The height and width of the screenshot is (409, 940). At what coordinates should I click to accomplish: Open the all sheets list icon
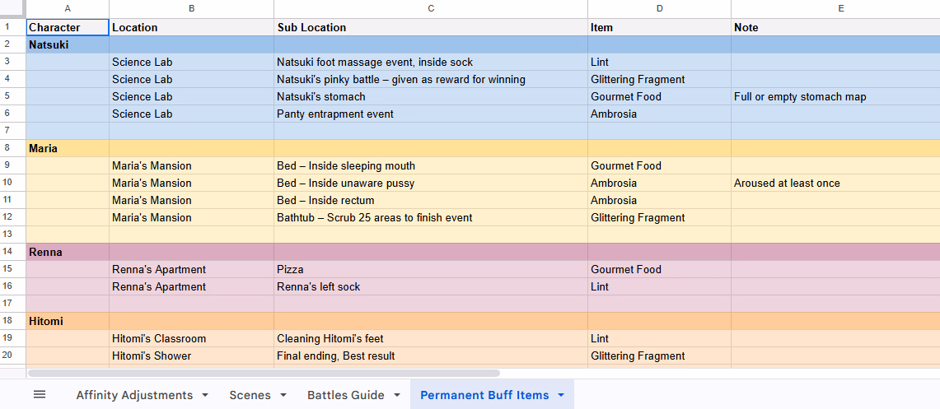click(x=40, y=395)
